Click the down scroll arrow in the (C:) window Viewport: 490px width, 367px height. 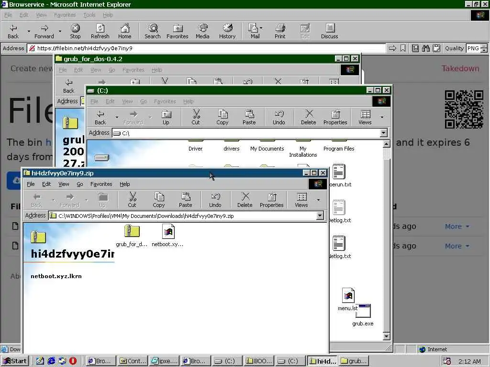point(386,336)
